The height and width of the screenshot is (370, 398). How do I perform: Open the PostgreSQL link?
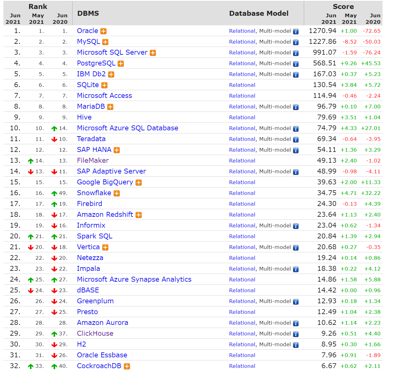click(96, 63)
